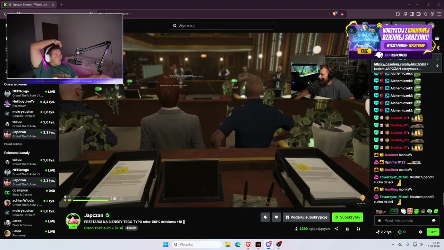The image size is (444, 250).
Task: Open takuu in followed channels
Action: point(30,124)
